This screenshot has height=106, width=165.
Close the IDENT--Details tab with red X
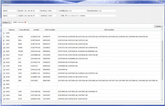[25, 22]
